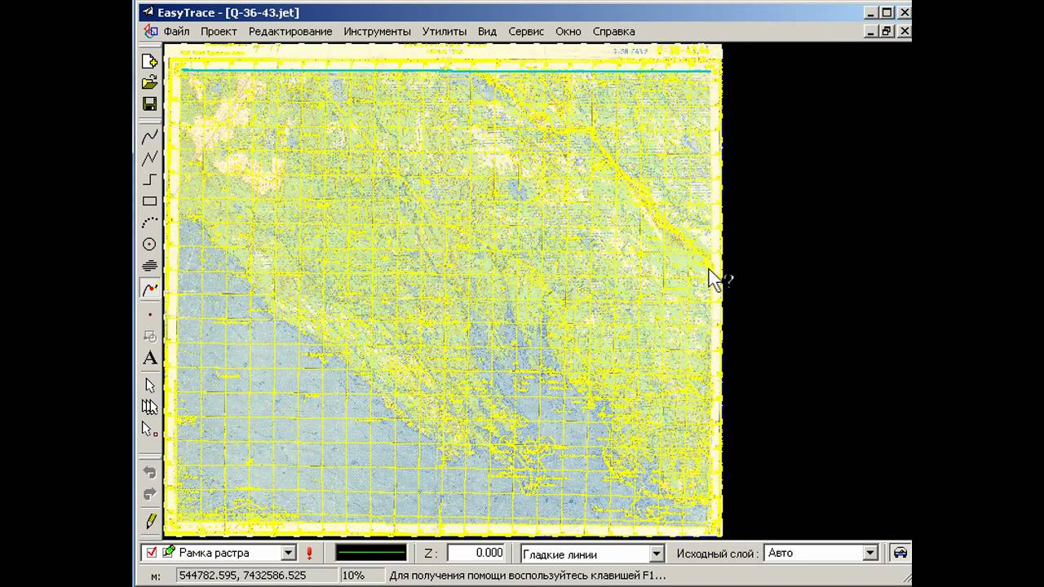Image resolution: width=1044 pixels, height=587 pixels.
Task: Toggle the layer editable pencil icon
Action: tap(169, 552)
